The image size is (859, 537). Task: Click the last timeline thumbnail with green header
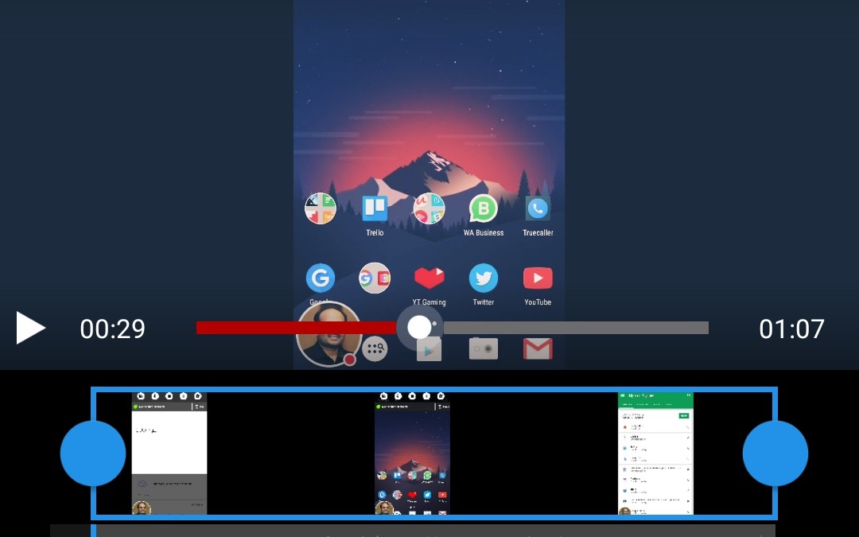pyautogui.click(x=655, y=453)
